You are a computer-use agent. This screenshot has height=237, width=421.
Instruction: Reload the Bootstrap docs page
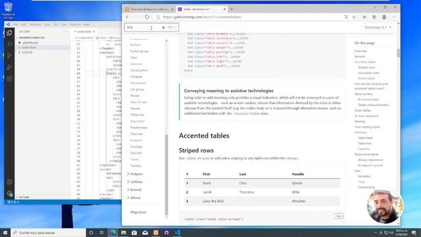click(x=147, y=17)
